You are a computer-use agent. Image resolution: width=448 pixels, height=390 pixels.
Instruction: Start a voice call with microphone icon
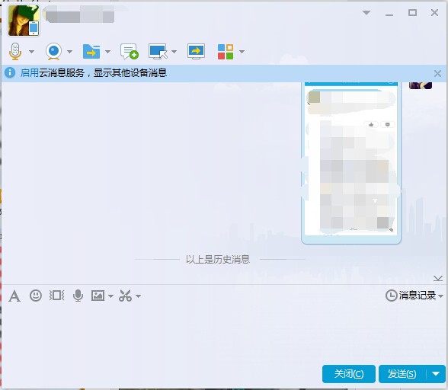click(x=15, y=52)
